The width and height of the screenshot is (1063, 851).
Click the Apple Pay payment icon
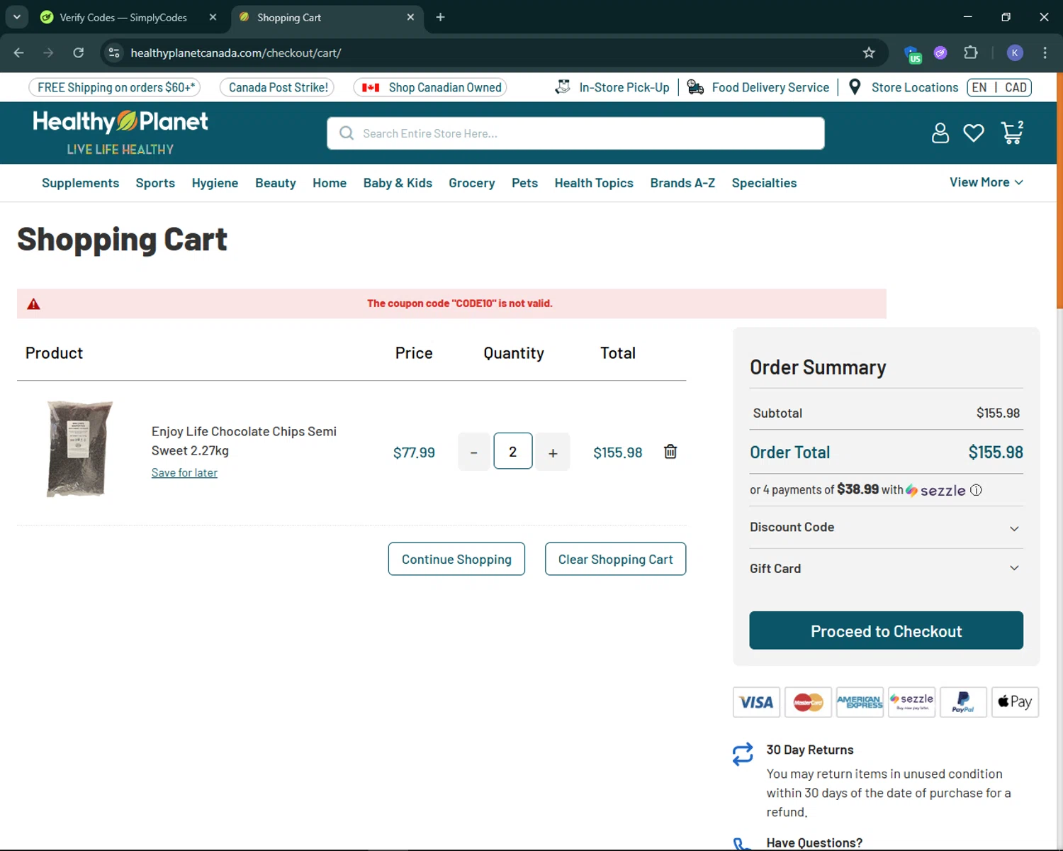(x=1015, y=702)
